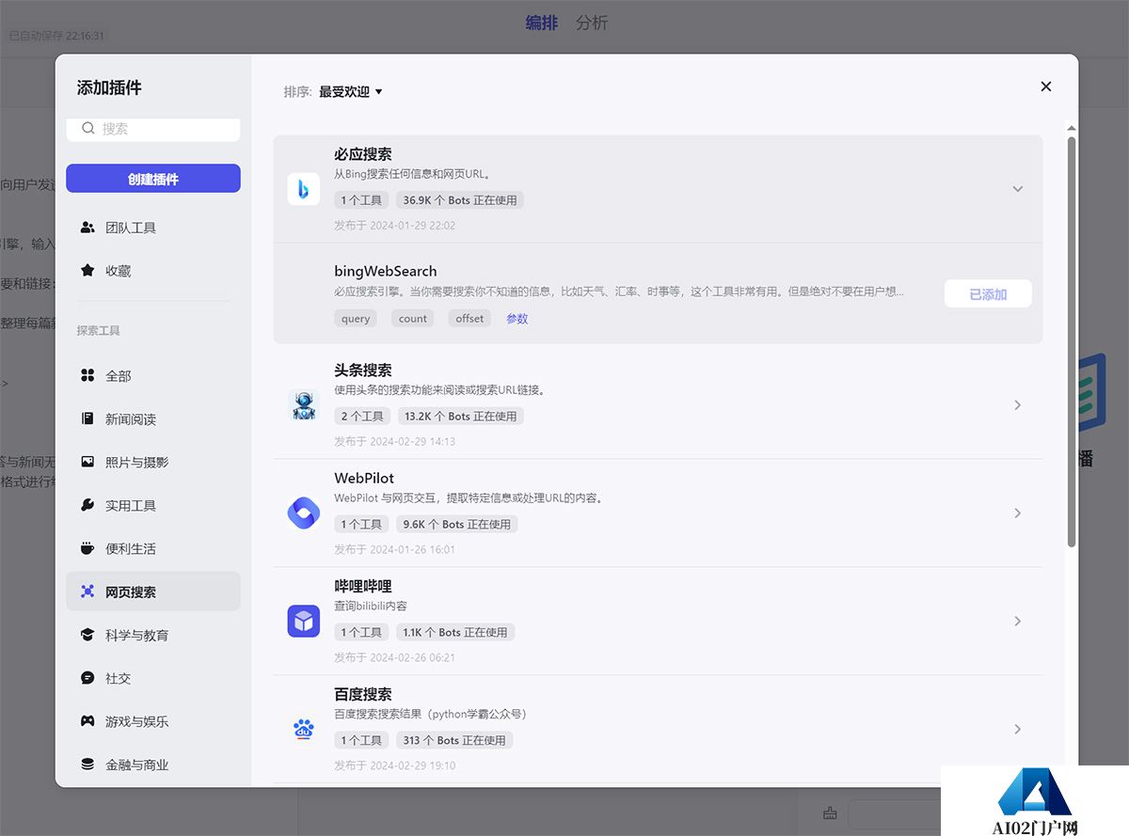Click the 1.1K 个 Bots 正在使用 badge
This screenshot has width=1129, height=836.
tap(455, 633)
